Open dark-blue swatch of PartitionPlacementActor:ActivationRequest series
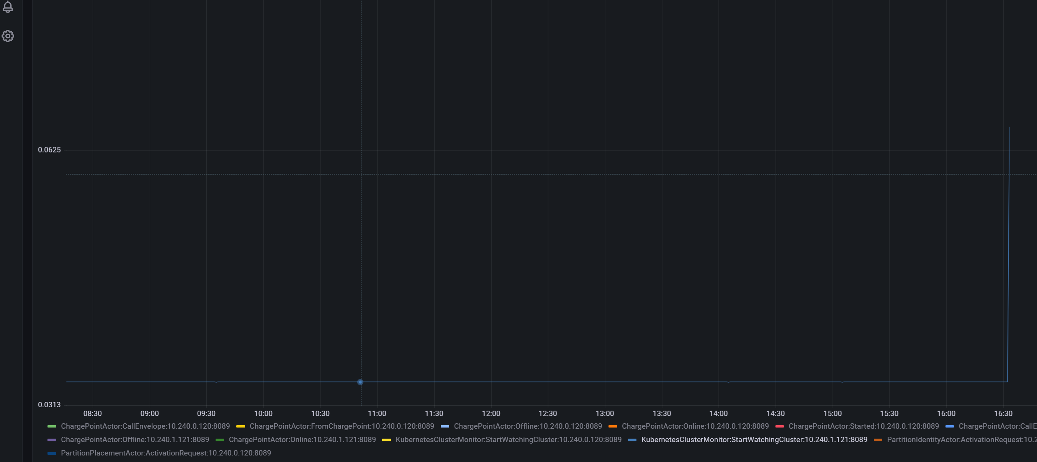This screenshot has width=1037, height=462. 52,453
